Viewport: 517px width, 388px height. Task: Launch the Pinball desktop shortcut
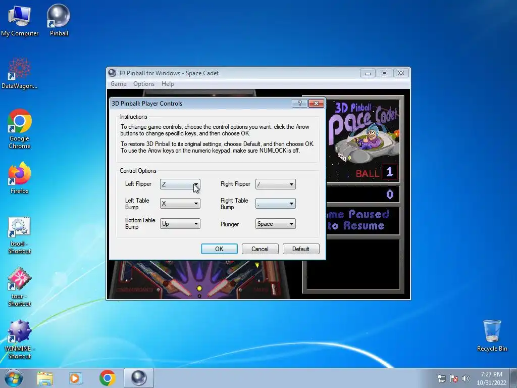(59, 21)
